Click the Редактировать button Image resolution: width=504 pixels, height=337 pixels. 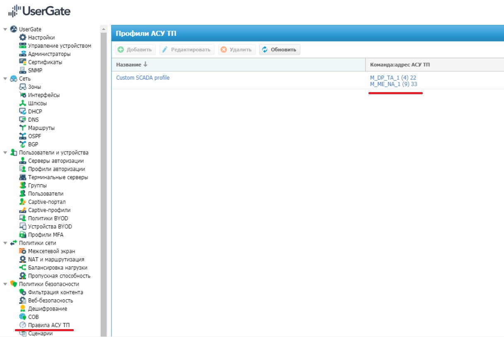coord(186,50)
